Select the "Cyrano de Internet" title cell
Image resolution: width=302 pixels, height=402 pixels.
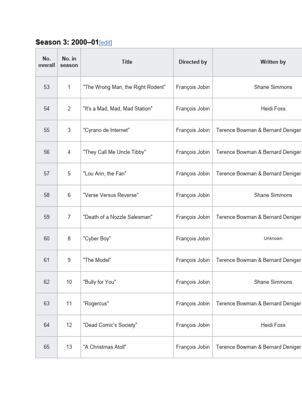click(127, 130)
